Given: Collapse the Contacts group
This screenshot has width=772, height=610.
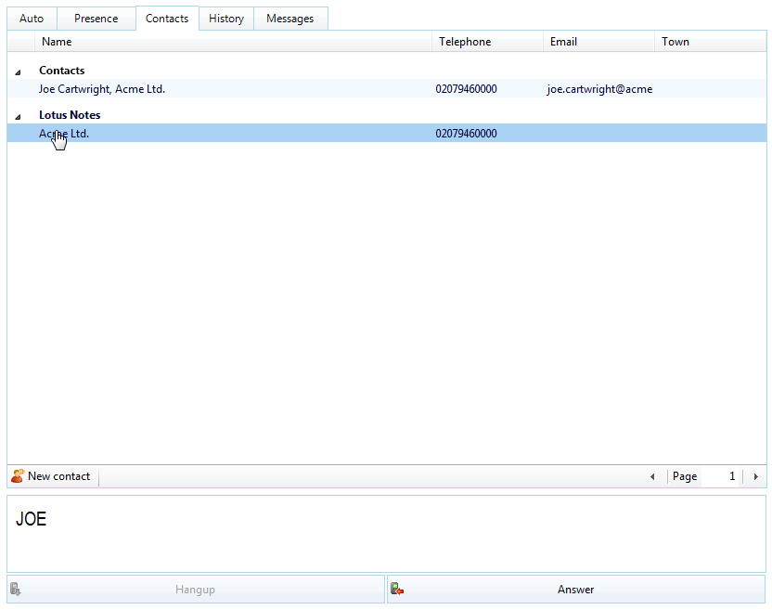Looking at the screenshot, I should point(18,72).
